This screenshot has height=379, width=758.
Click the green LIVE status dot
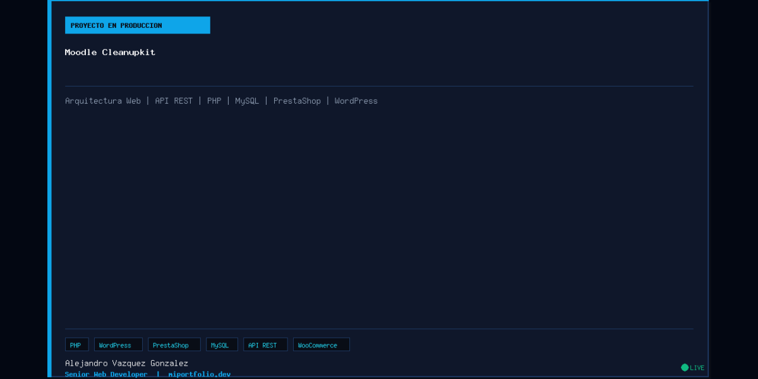pos(685,368)
